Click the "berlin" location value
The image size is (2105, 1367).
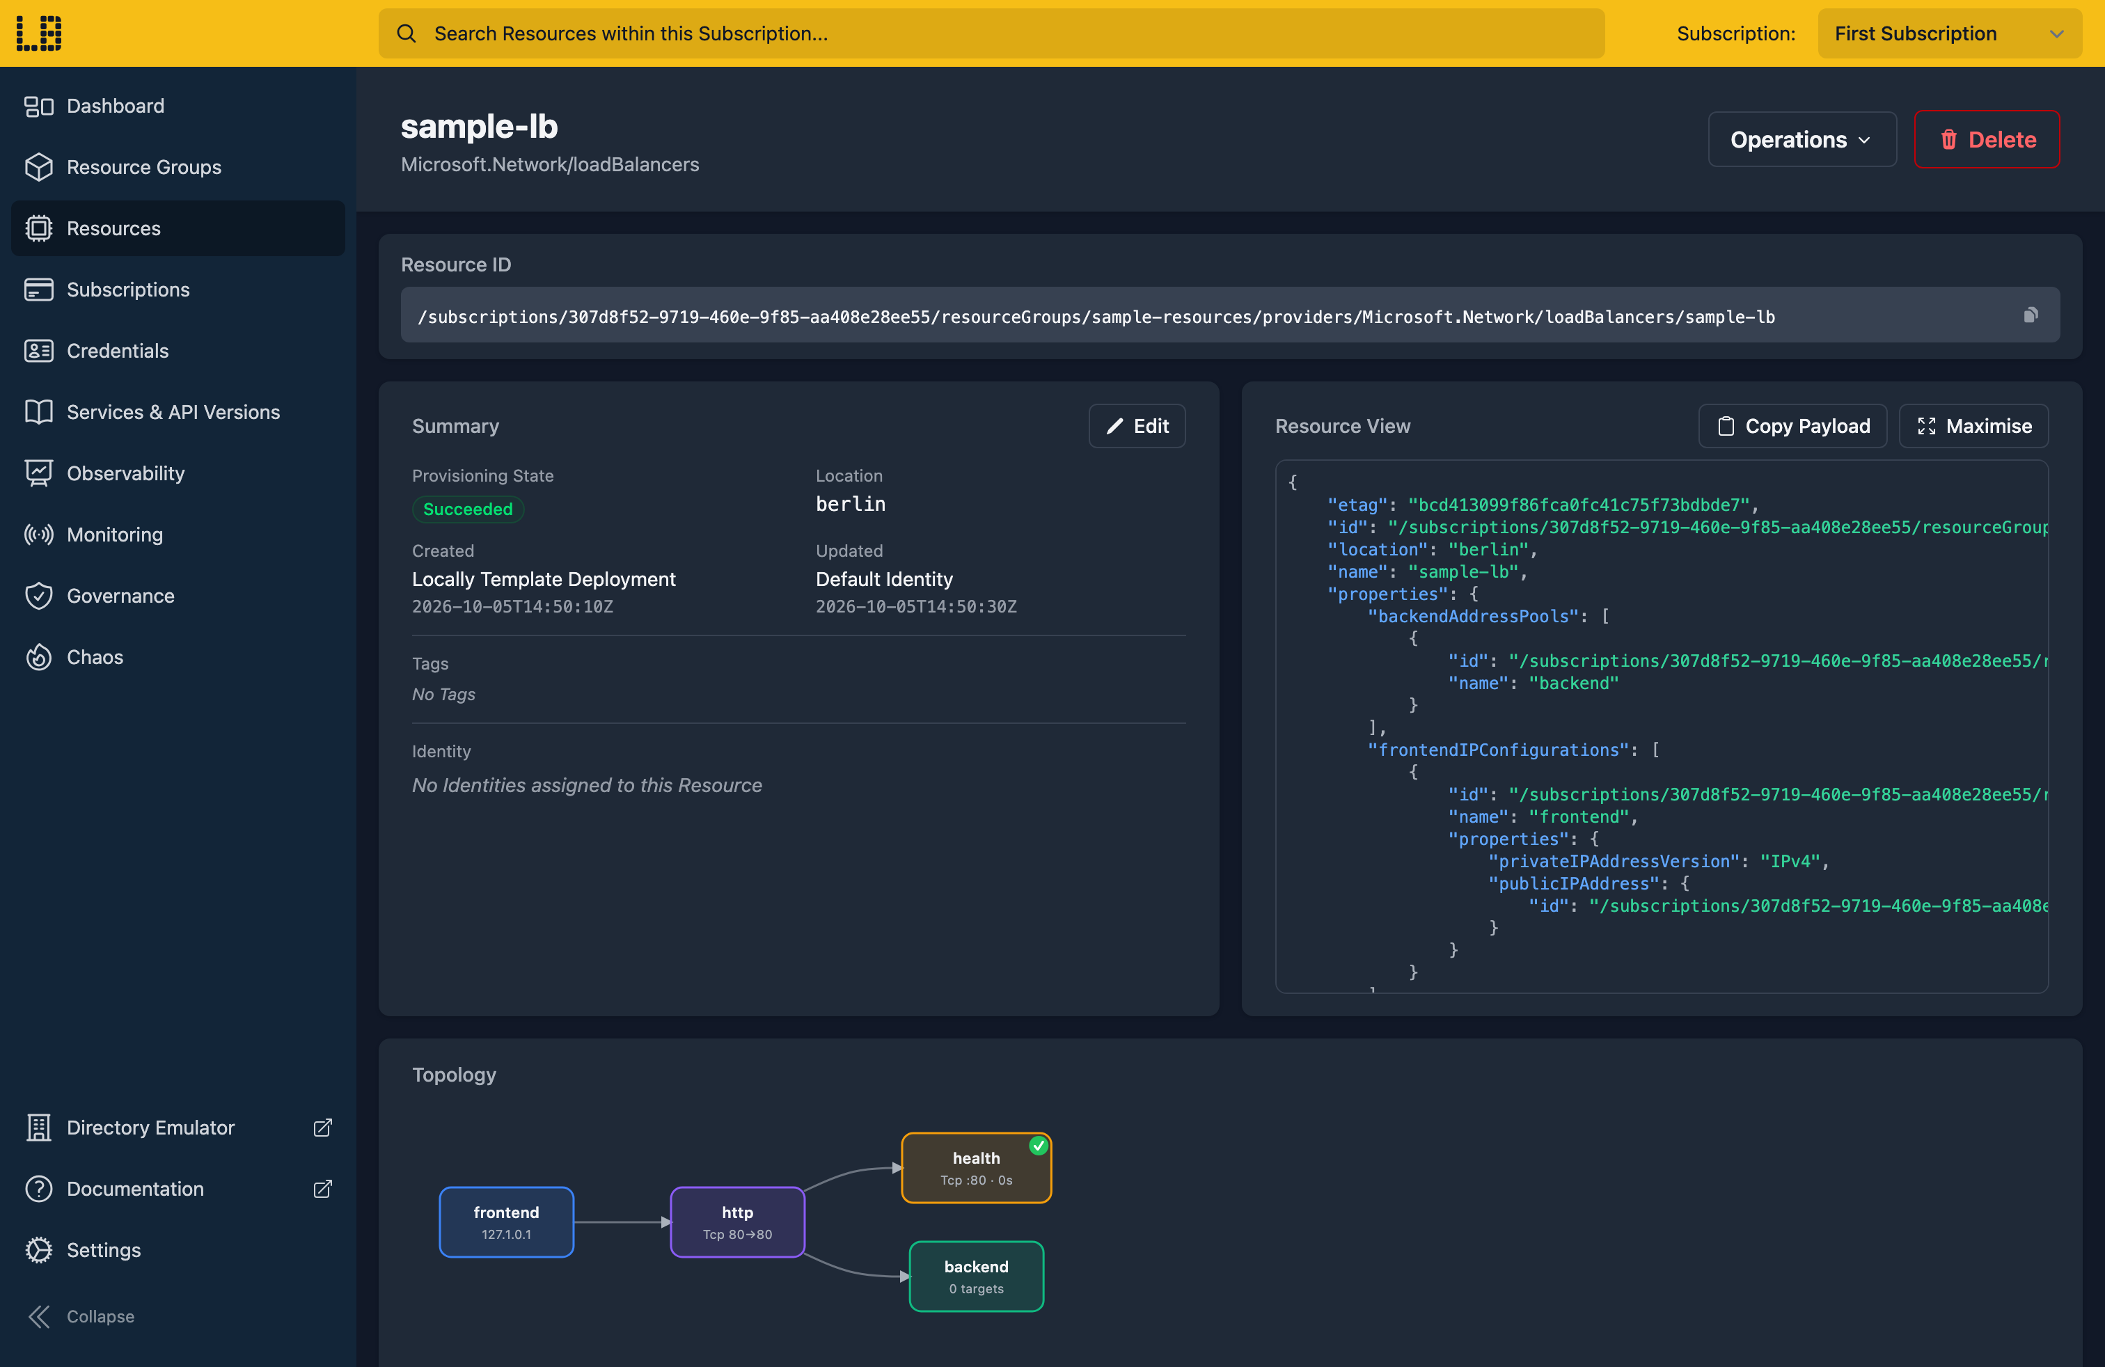tap(850, 504)
